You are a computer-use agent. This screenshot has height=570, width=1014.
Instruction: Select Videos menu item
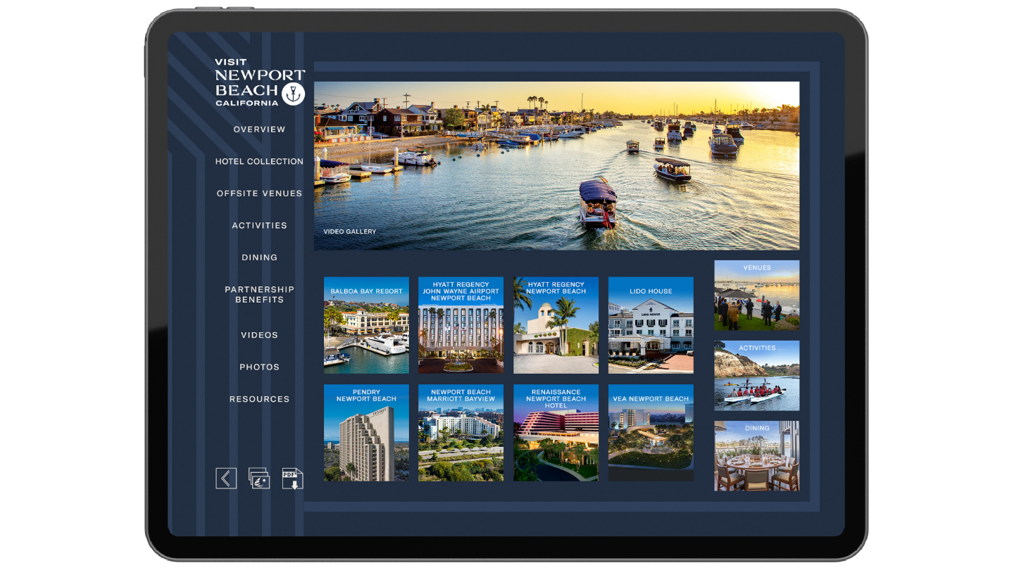click(x=260, y=335)
